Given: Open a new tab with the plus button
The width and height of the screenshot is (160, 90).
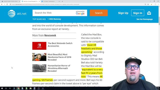Looking at the screenshot, I should click(62, 1).
